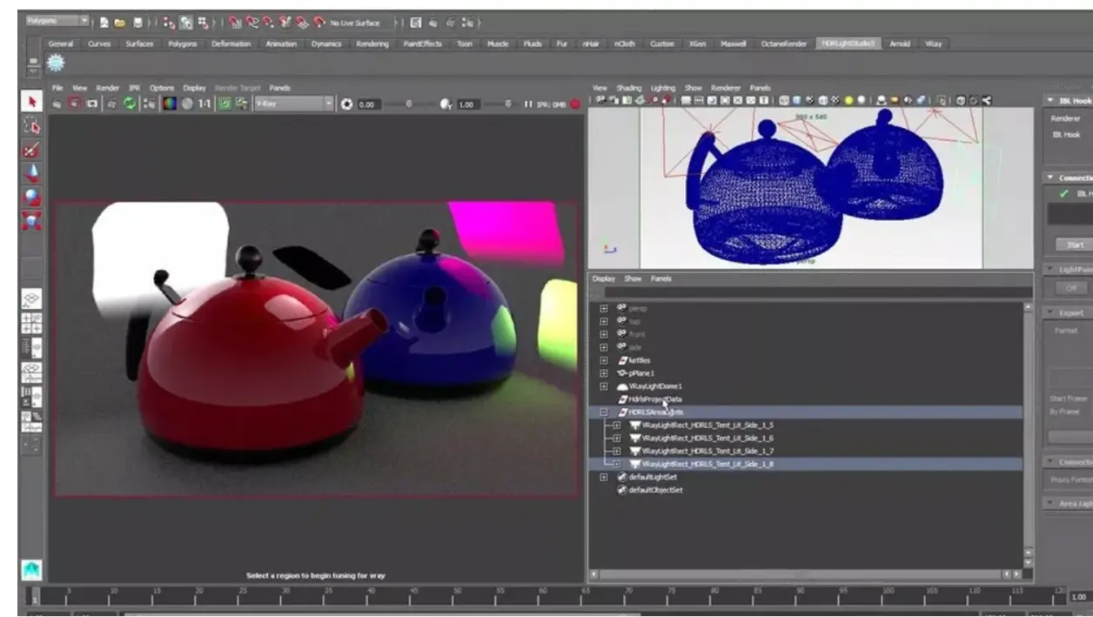1093x617 pixels.
Task: Click the gamma value field 1.00
Action: coord(468,104)
